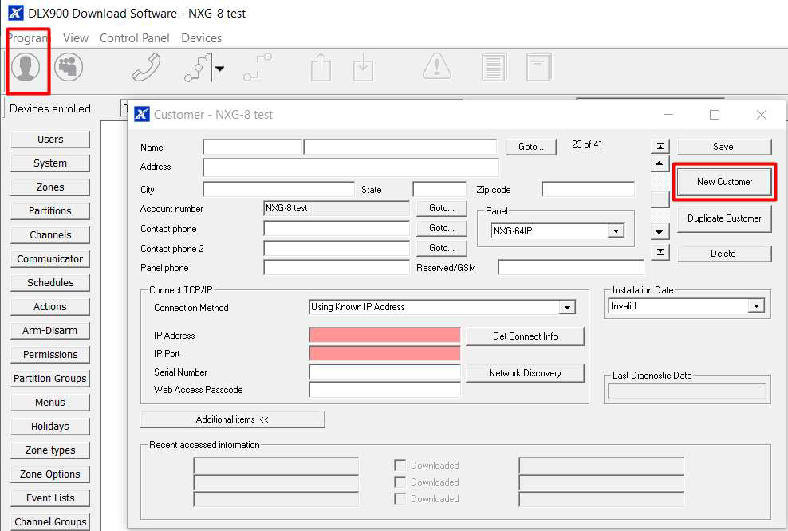Viewport: 788px width, 531px height.
Task: Open the Actions section
Action: tap(50, 307)
